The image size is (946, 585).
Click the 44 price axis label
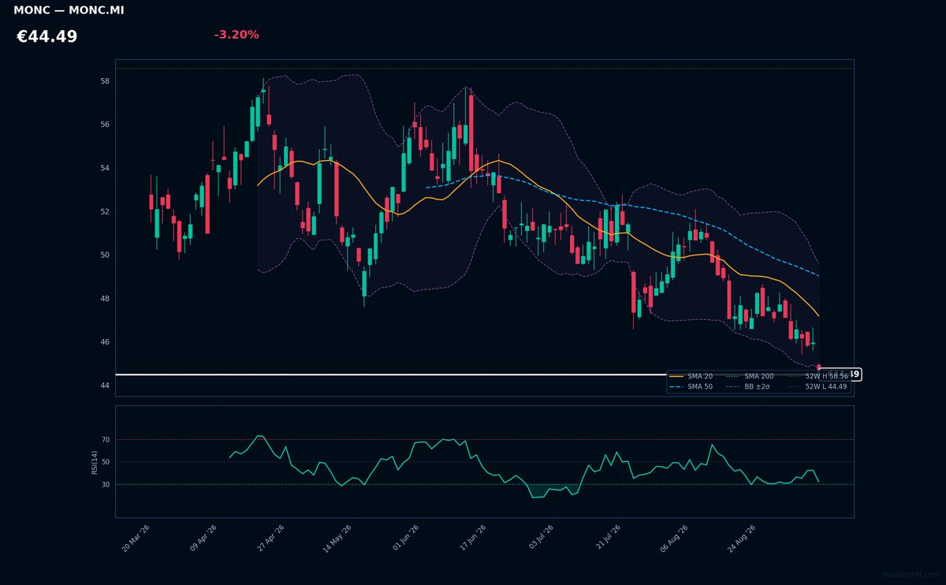105,386
